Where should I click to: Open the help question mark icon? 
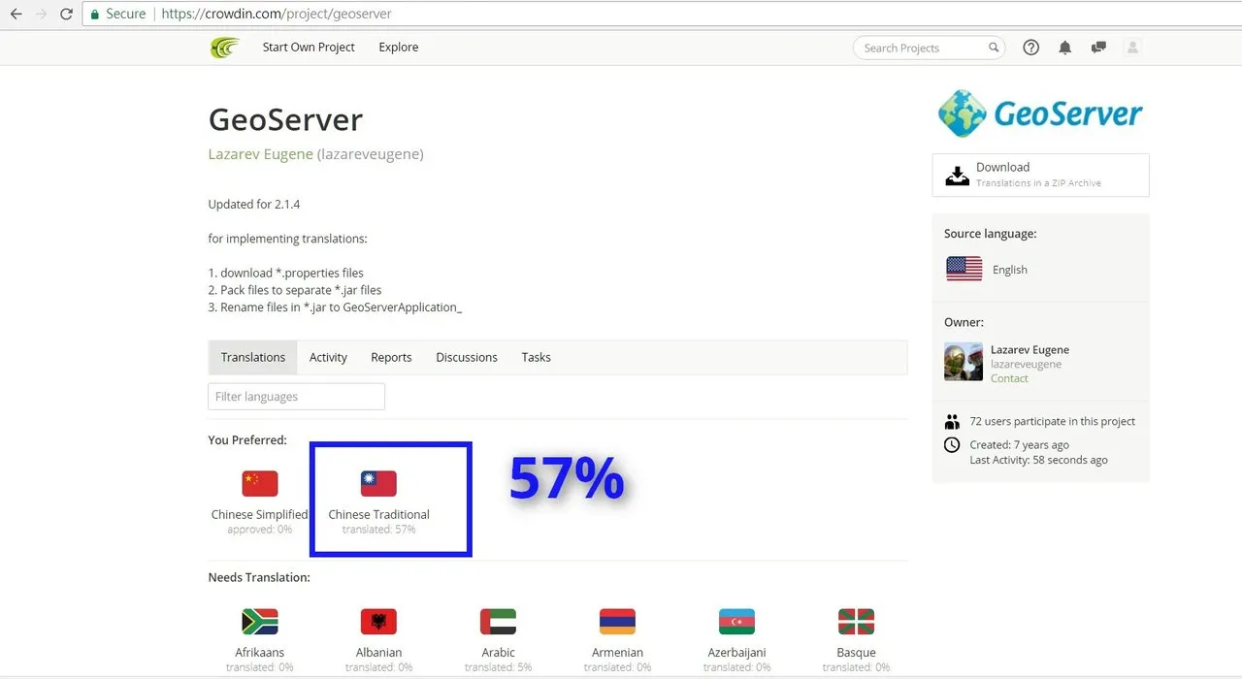[1031, 48]
